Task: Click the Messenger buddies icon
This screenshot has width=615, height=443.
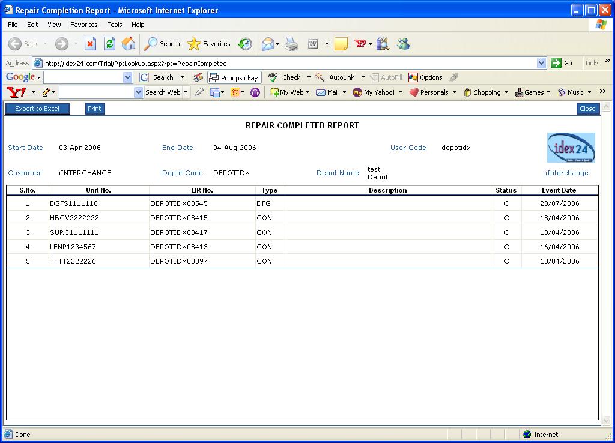Action: [402, 44]
